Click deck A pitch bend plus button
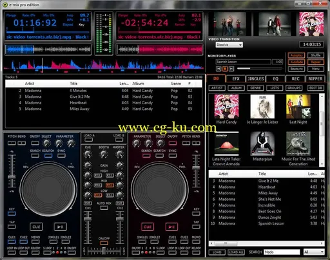This screenshot has width=330, height=260. coord(21,143)
